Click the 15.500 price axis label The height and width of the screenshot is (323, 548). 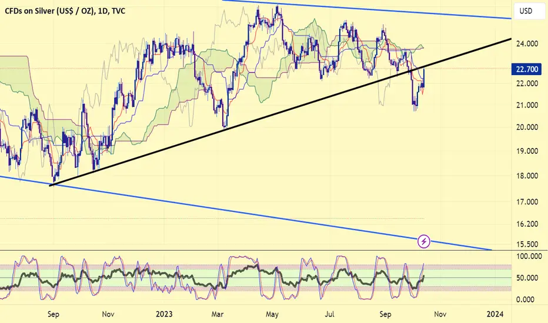tap(527, 244)
